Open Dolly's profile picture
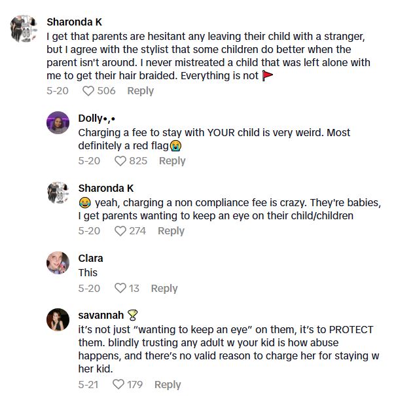The image size is (396, 396). click(58, 122)
